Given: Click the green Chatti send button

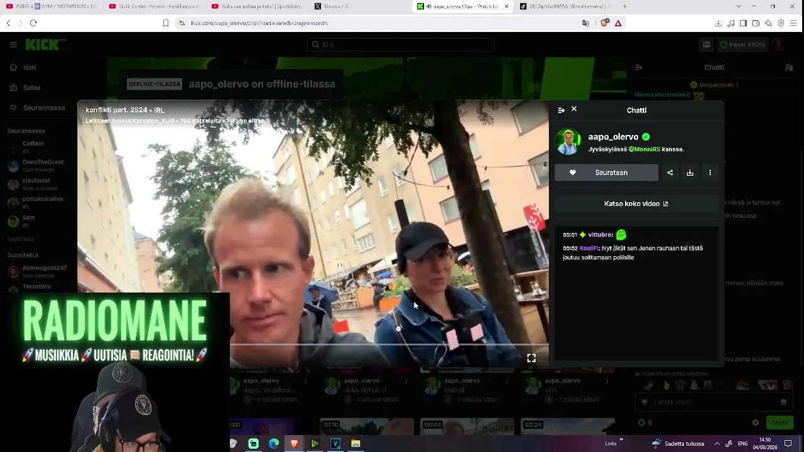Looking at the screenshot, I should point(780,422).
